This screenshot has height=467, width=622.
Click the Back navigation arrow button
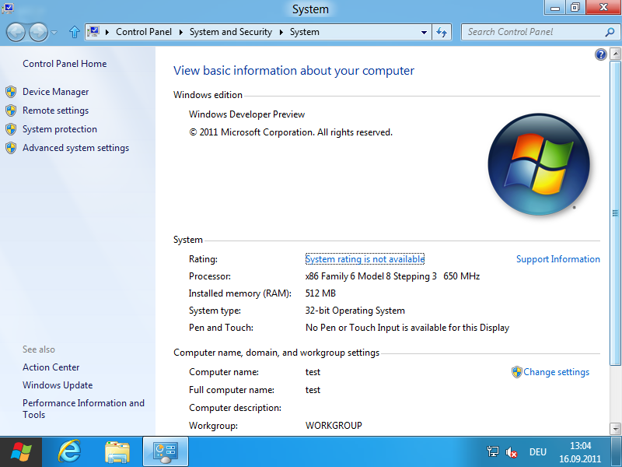click(x=16, y=33)
